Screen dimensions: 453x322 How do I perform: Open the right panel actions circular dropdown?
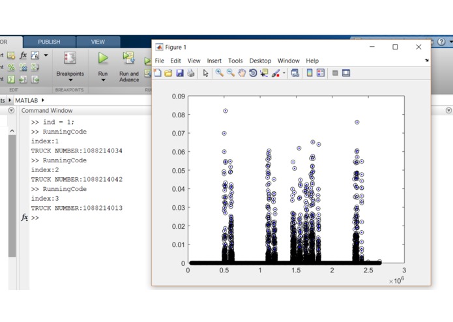[448, 110]
